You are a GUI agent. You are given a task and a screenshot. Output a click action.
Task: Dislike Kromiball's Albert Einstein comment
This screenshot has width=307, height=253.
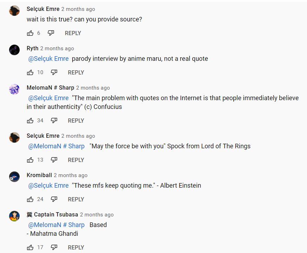click(54, 199)
